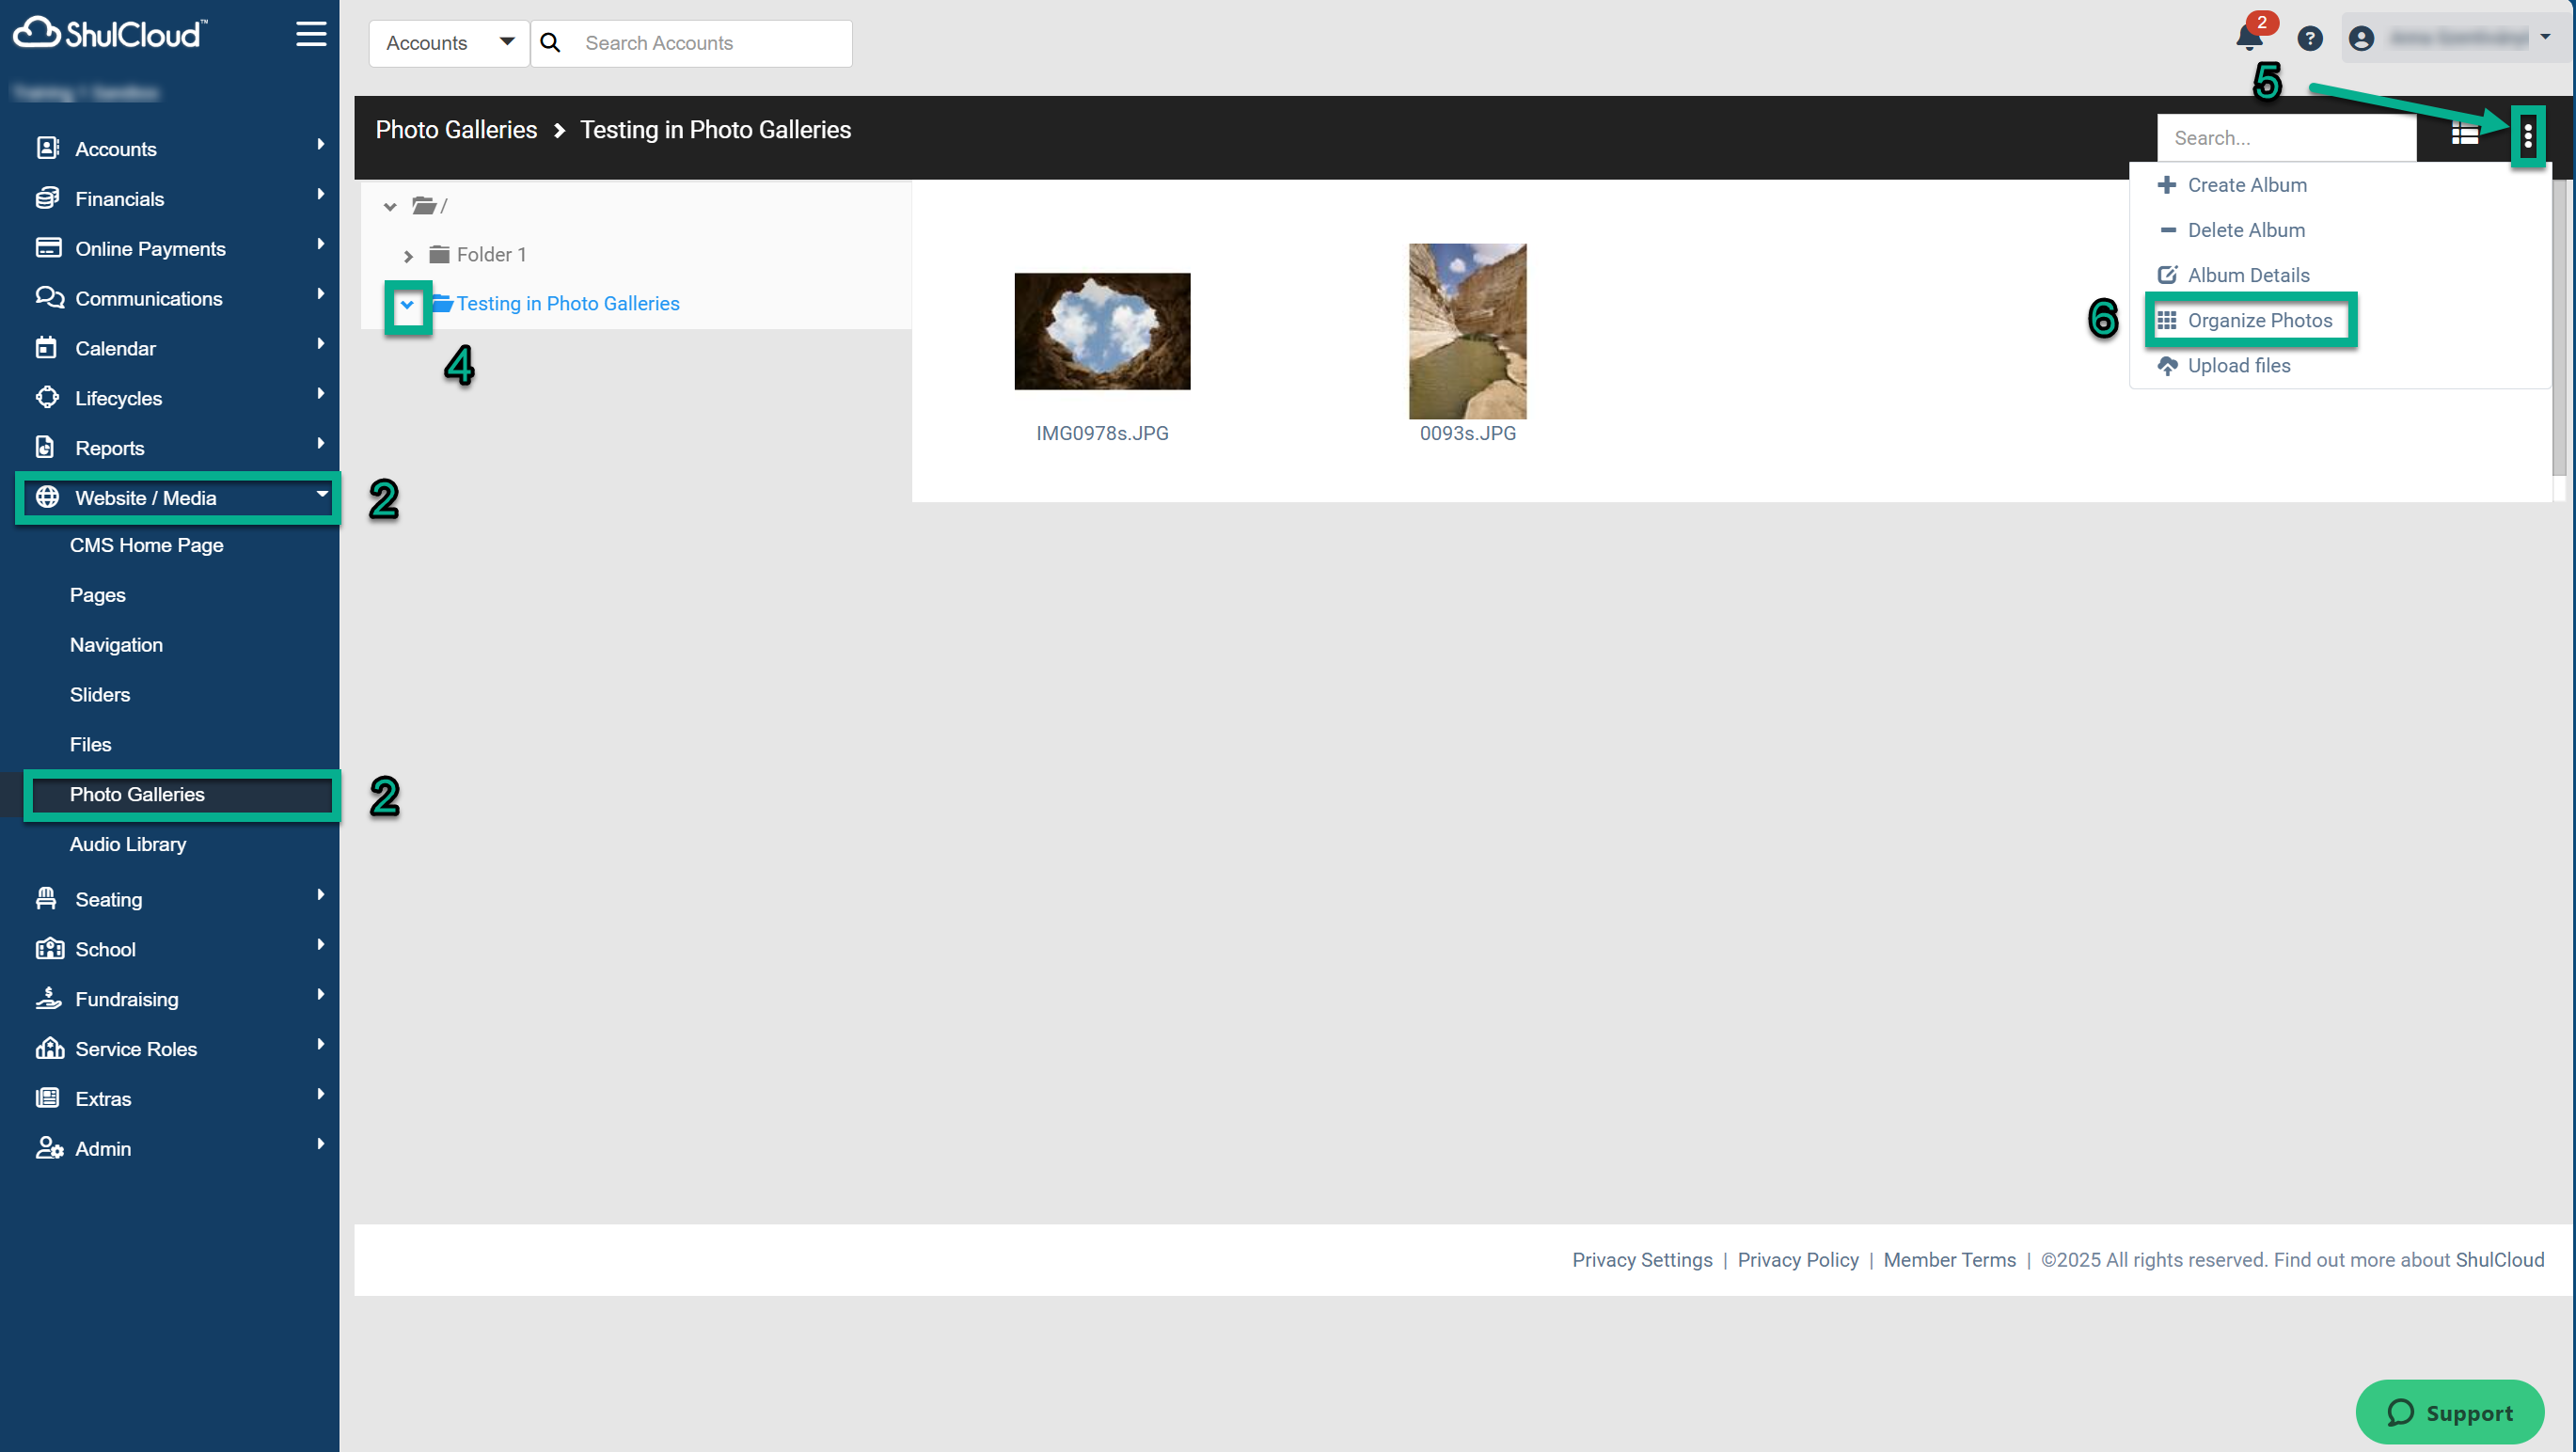Collapse the root folder tree node
2576x1452 pixels.
(x=390, y=207)
